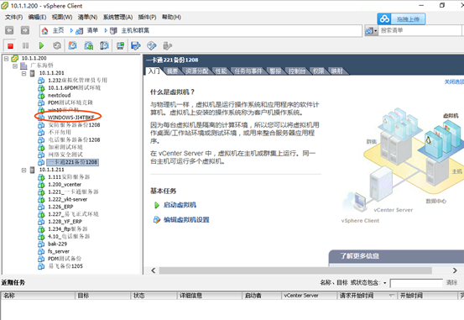Power on VM with green play icon
The height and width of the screenshot is (320, 464).
coord(41,45)
